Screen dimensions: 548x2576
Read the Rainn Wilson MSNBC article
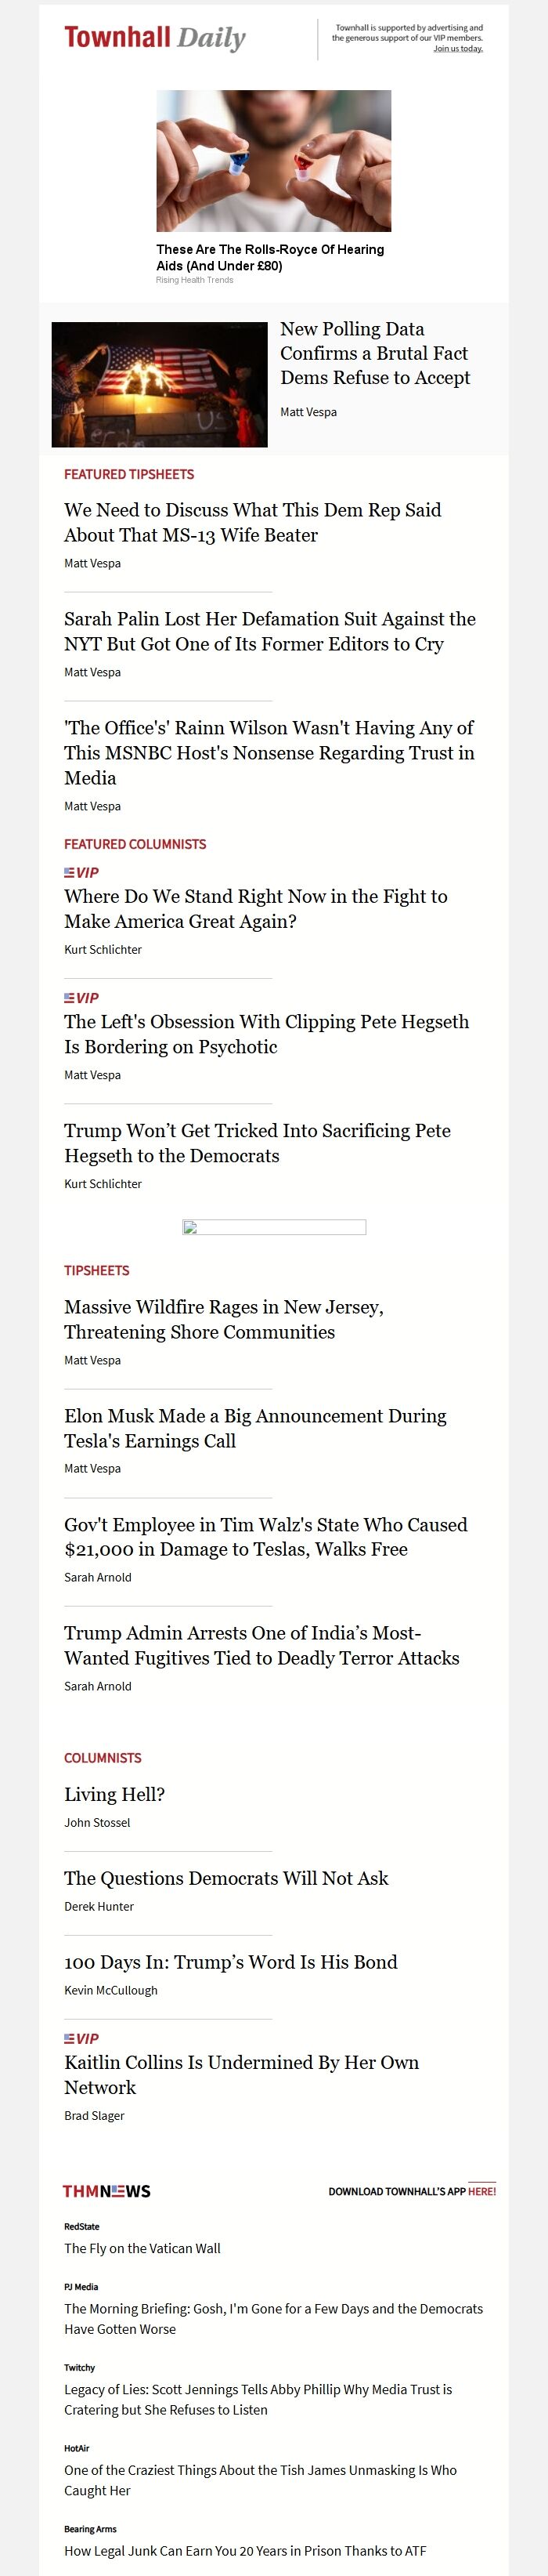(269, 752)
